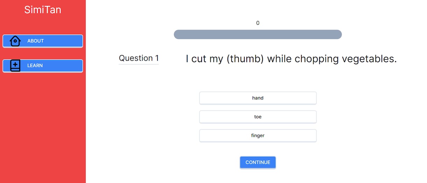Click the gray quiz progress bar
This screenshot has width=427, height=183.
click(x=258, y=35)
